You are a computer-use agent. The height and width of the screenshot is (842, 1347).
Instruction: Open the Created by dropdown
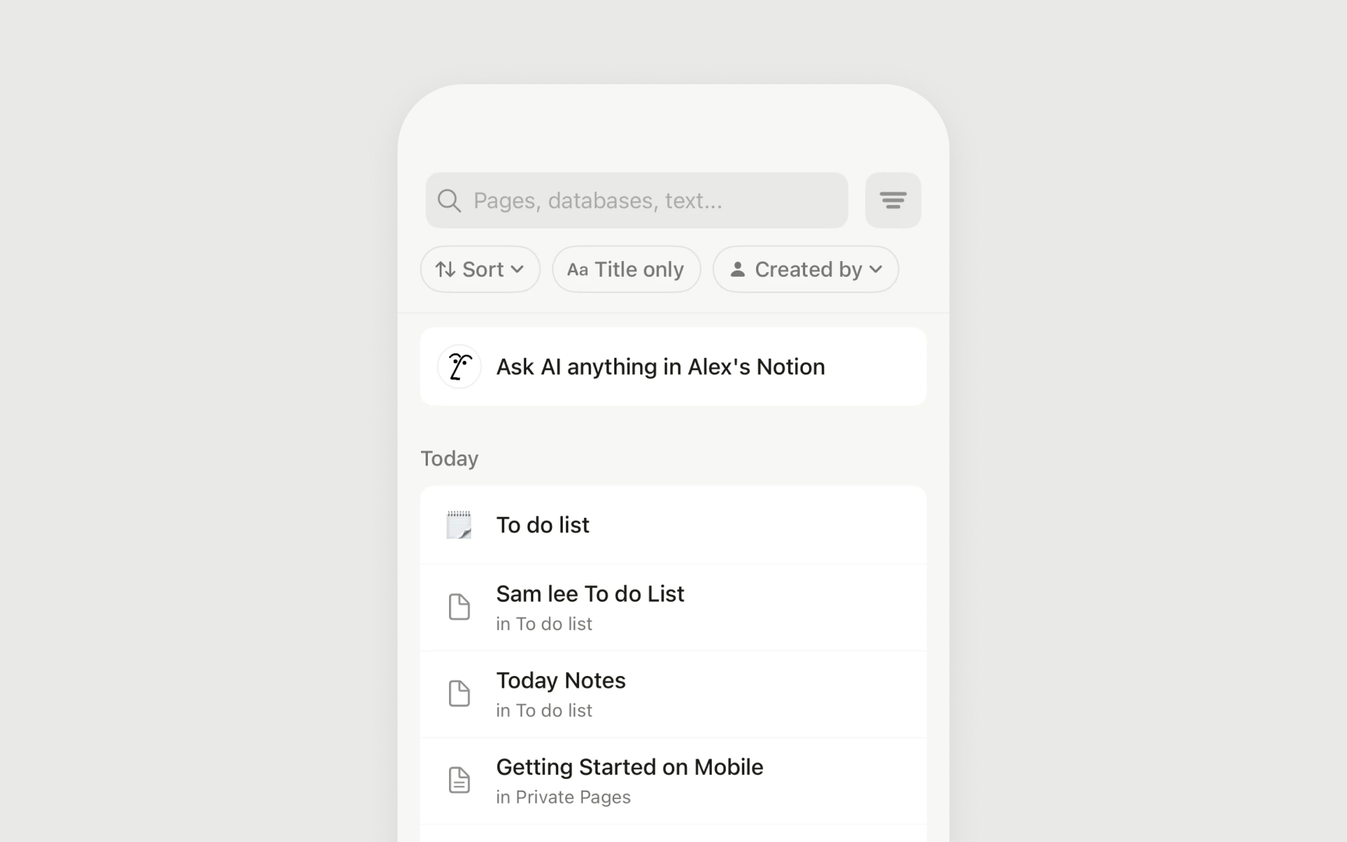click(808, 270)
